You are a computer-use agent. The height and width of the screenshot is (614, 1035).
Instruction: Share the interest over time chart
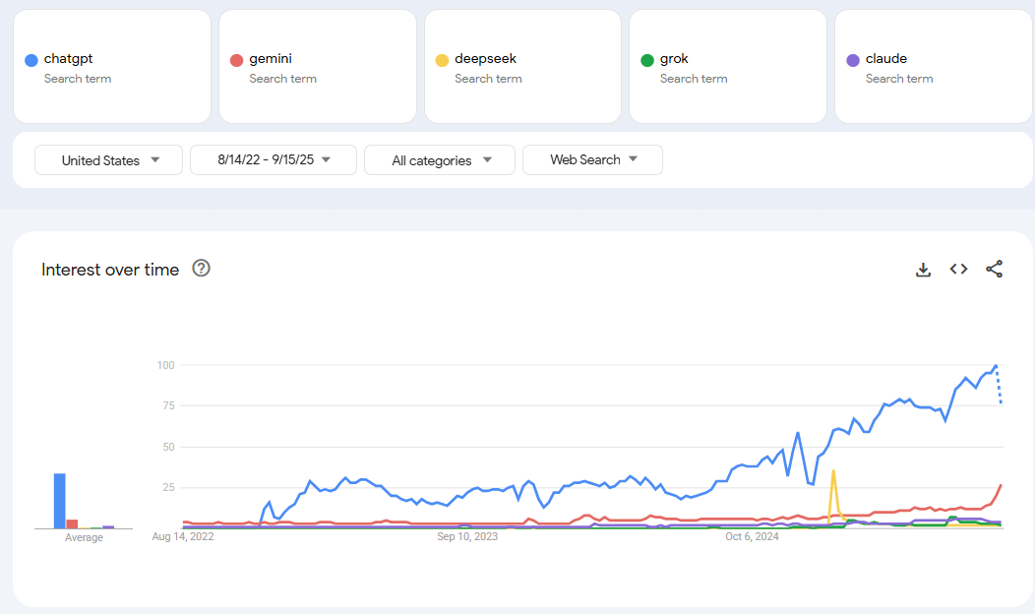994,269
